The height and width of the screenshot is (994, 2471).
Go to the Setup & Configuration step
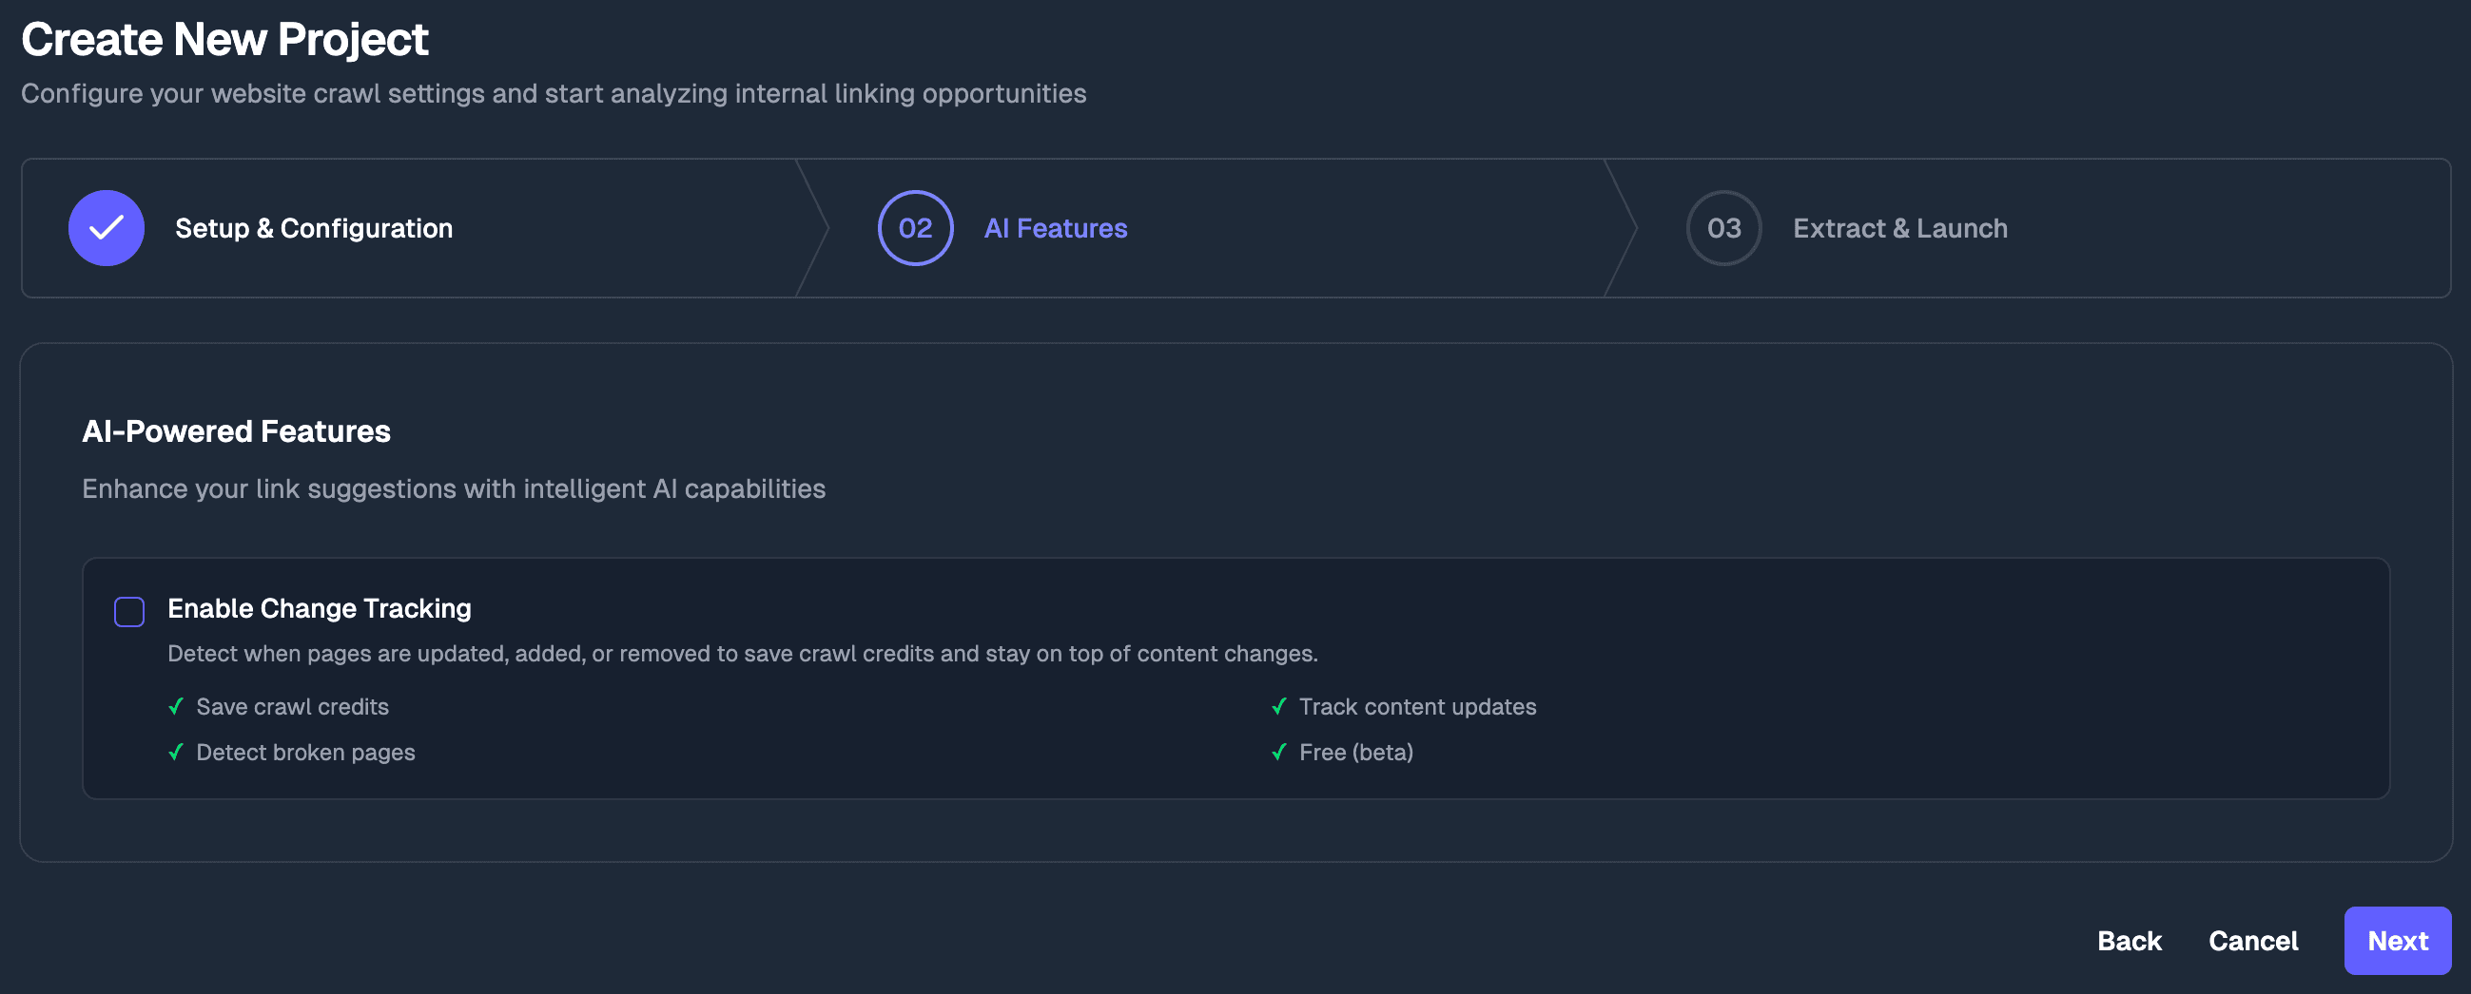pyautogui.click(x=314, y=228)
